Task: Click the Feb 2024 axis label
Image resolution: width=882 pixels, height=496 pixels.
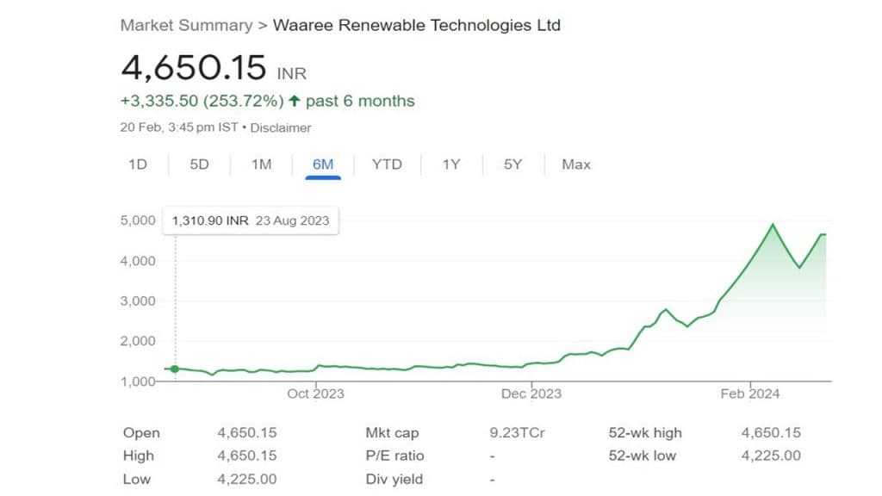Action: click(x=750, y=394)
